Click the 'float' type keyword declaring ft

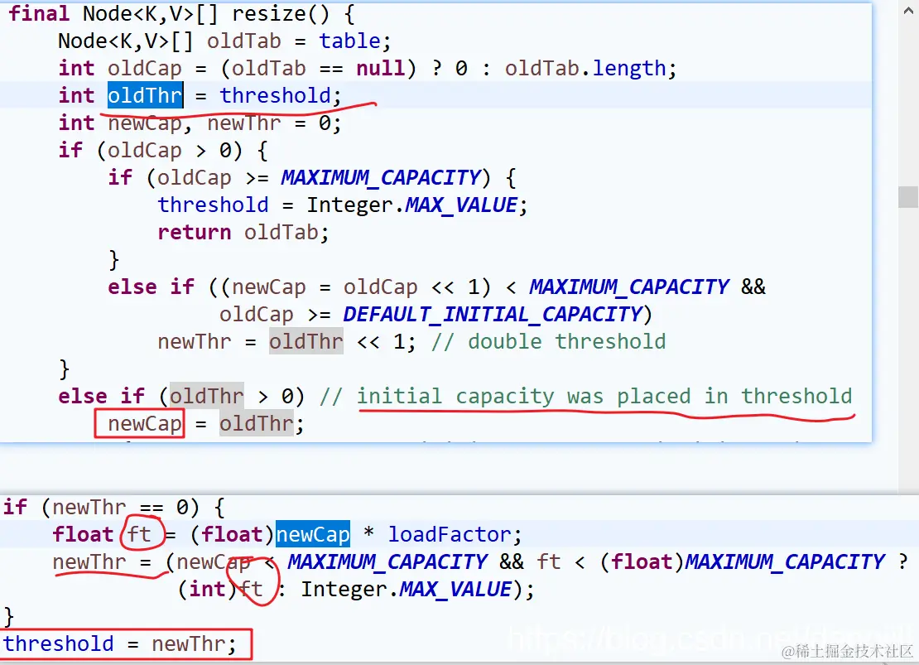point(83,534)
